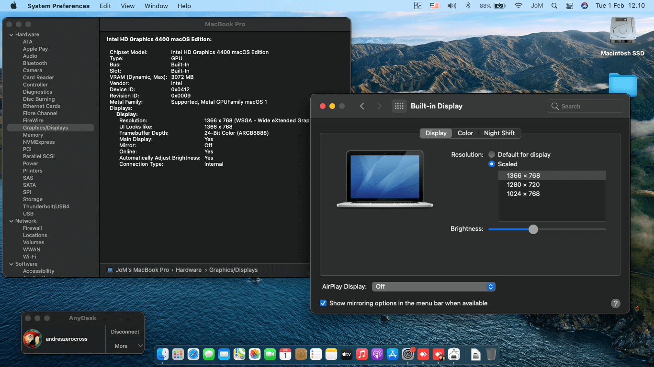Image resolution: width=654 pixels, height=367 pixels.
Task: Click the Show All grid icon in Display preferences
Action: pos(399,106)
